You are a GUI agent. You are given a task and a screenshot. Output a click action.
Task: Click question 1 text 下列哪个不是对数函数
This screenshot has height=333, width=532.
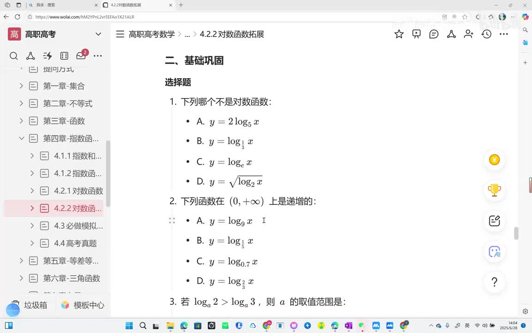pos(226,102)
